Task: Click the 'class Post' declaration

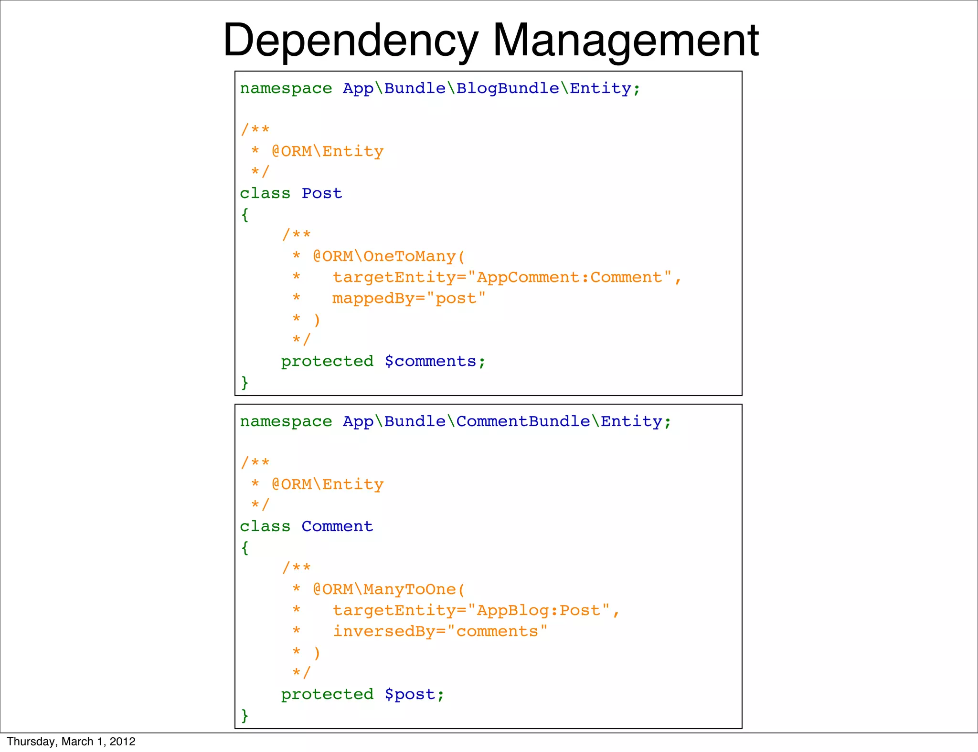Action: click(291, 193)
